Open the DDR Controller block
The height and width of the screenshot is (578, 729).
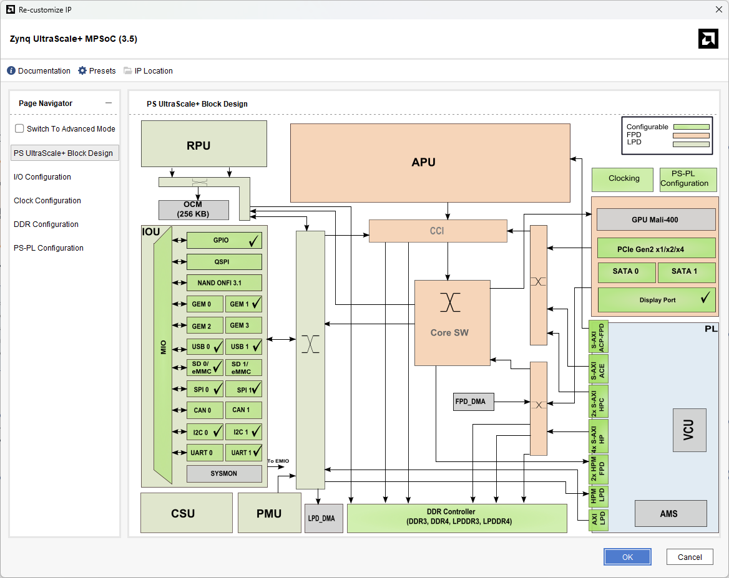(456, 517)
